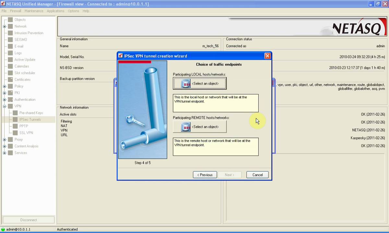Click the local host description text box
This screenshot has height=233, width=389.
pos(216,103)
